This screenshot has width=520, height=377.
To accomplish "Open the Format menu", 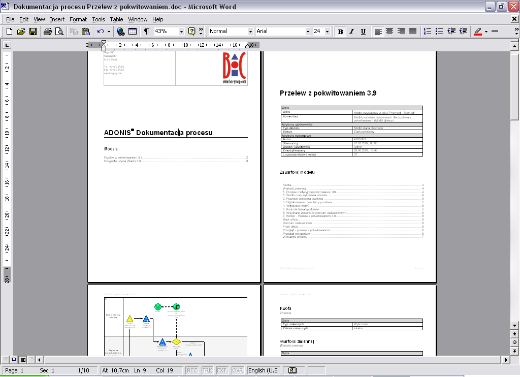I will (78, 19).
